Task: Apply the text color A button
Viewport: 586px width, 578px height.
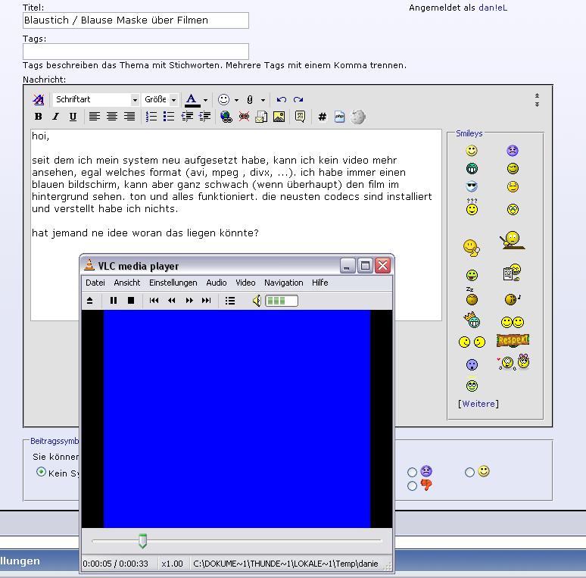Action: [192, 100]
